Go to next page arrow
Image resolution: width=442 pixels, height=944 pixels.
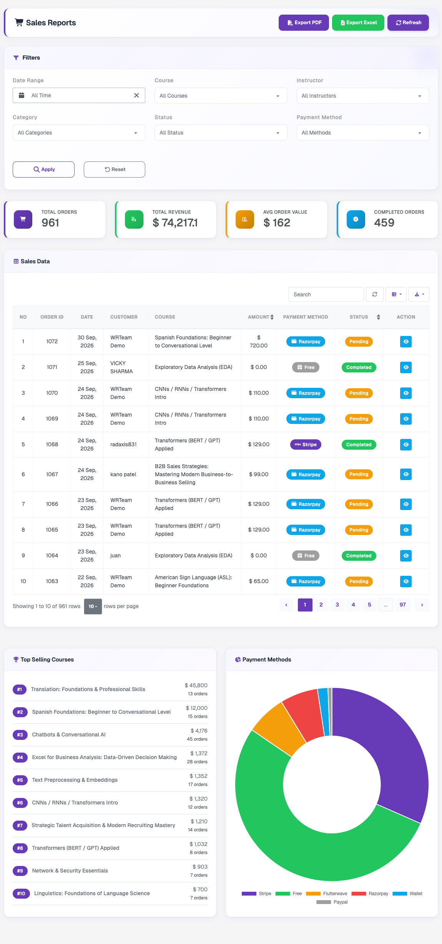[x=422, y=605]
